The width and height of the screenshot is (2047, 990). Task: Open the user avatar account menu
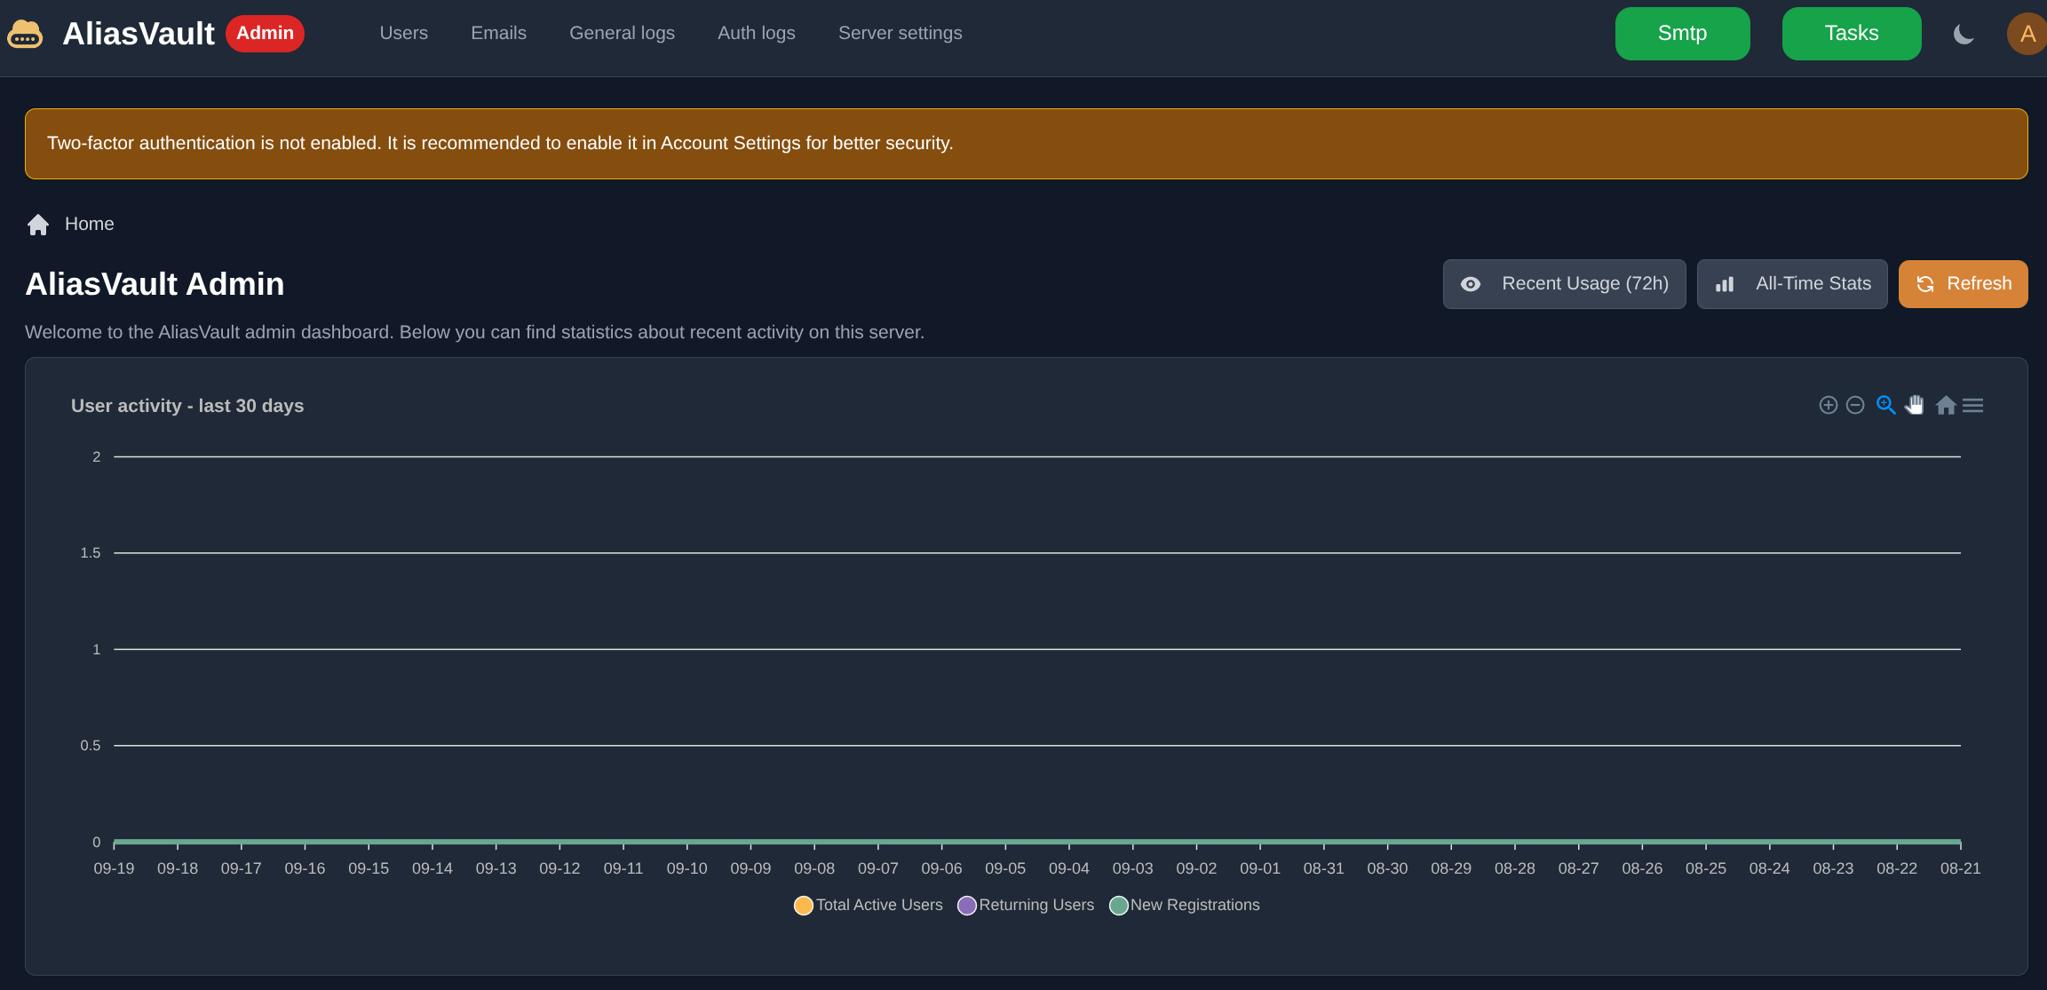(x=2027, y=35)
